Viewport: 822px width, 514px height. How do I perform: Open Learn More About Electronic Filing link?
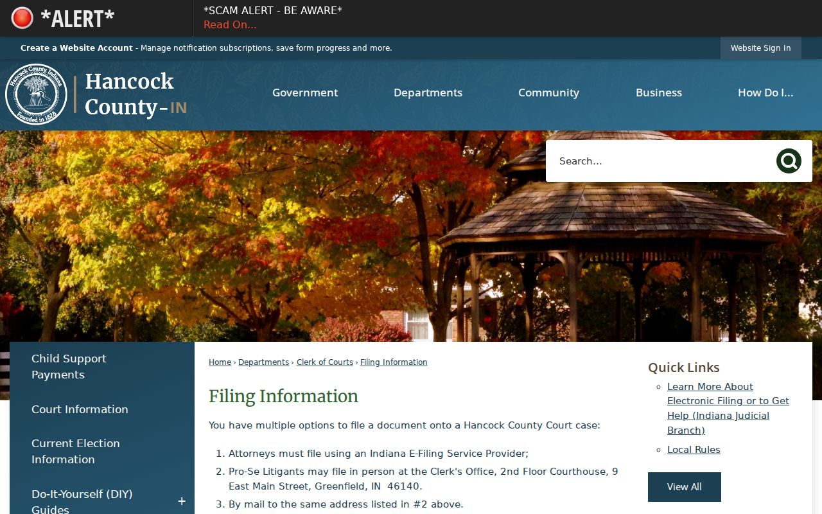tap(728, 409)
